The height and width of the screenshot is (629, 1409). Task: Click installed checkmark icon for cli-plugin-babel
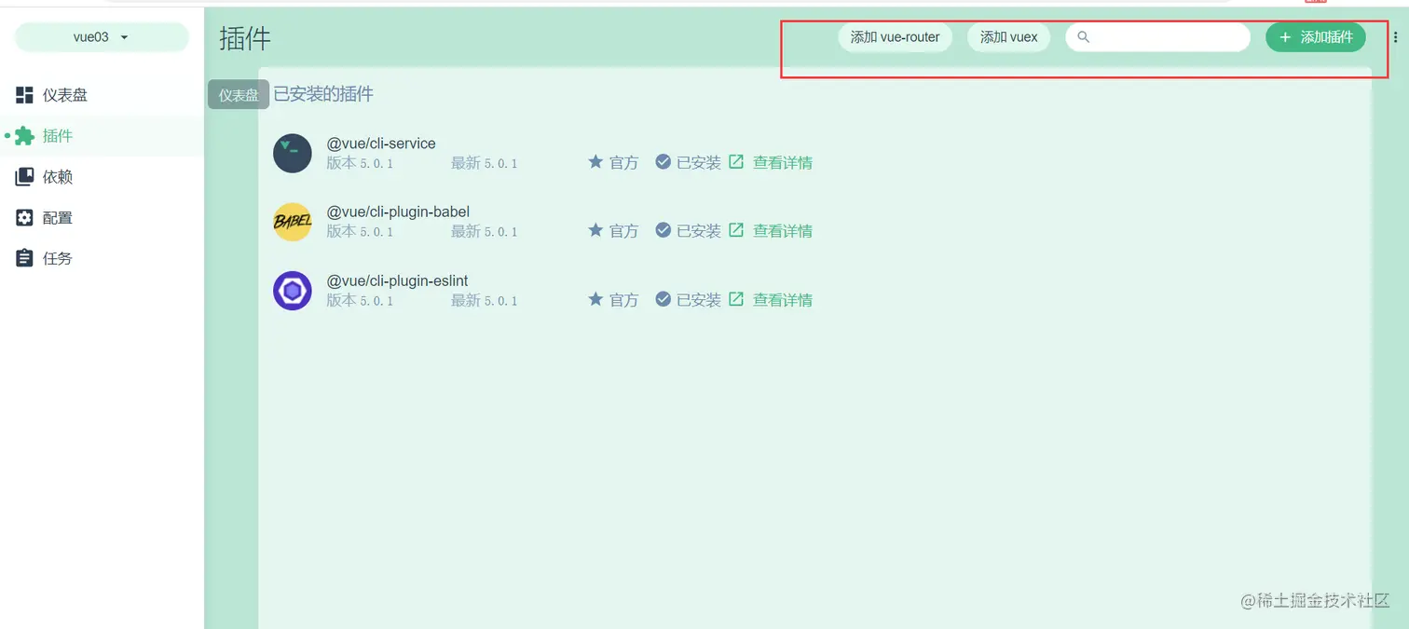tap(663, 229)
